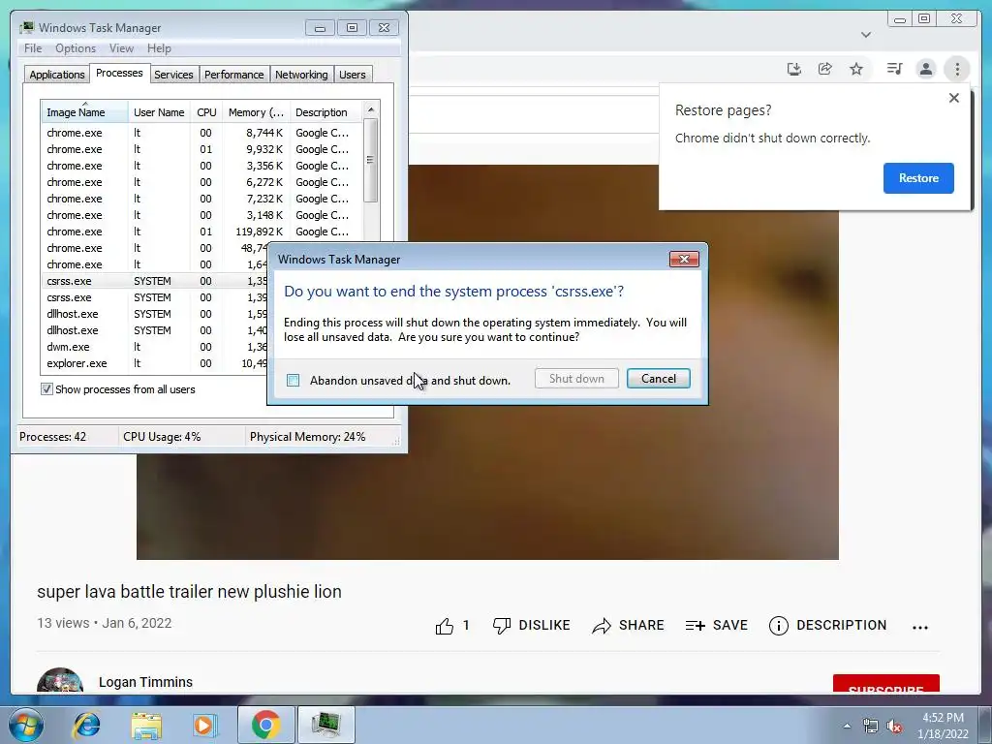The image size is (992, 744).
Task: Click the Chrome share page icon
Action: 825,69
